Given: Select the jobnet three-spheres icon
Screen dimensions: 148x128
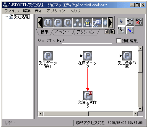Looking at the screenshot, I should pos(78,23).
